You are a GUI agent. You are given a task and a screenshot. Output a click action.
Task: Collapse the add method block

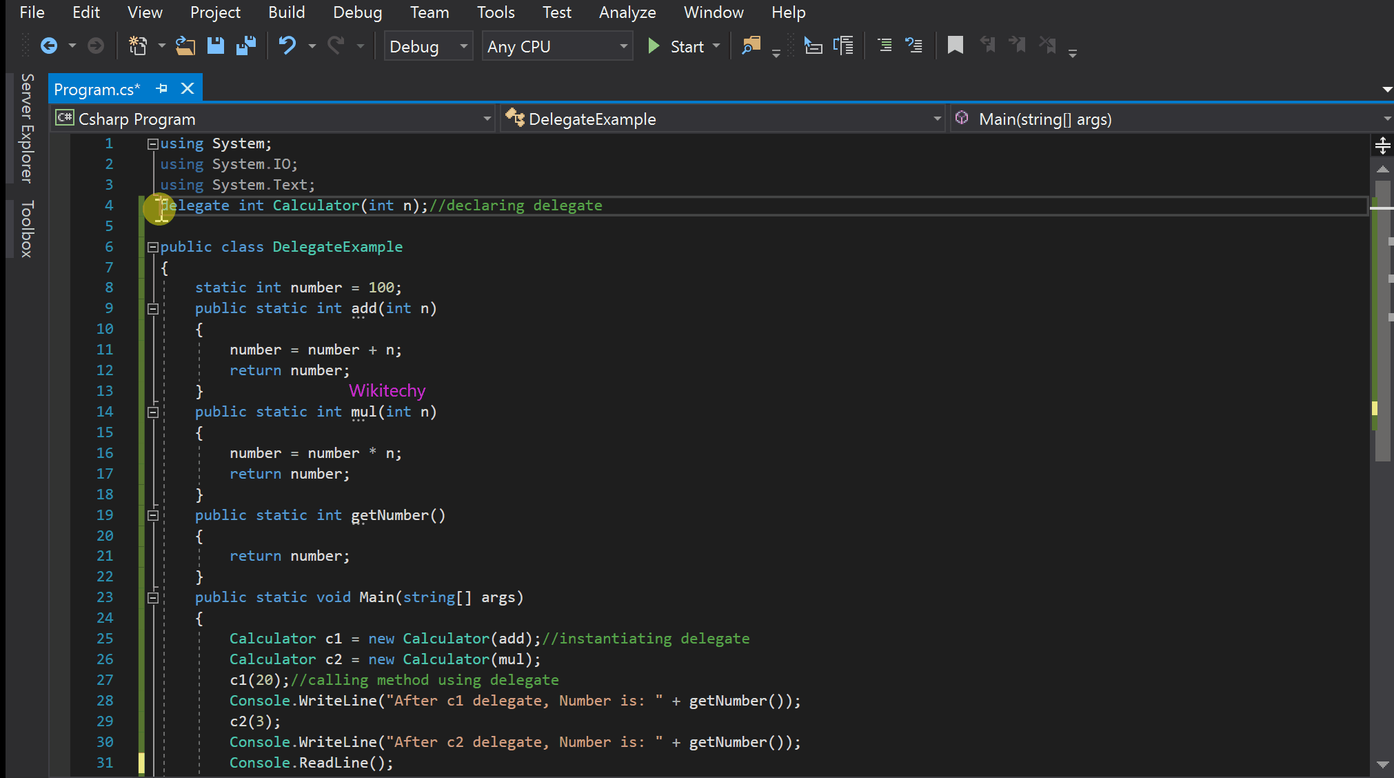click(x=153, y=309)
